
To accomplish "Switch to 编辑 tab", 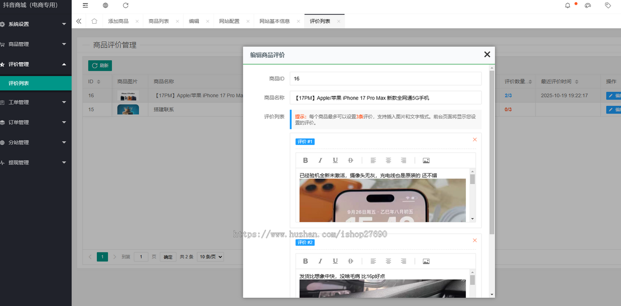I will pos(194,21).
